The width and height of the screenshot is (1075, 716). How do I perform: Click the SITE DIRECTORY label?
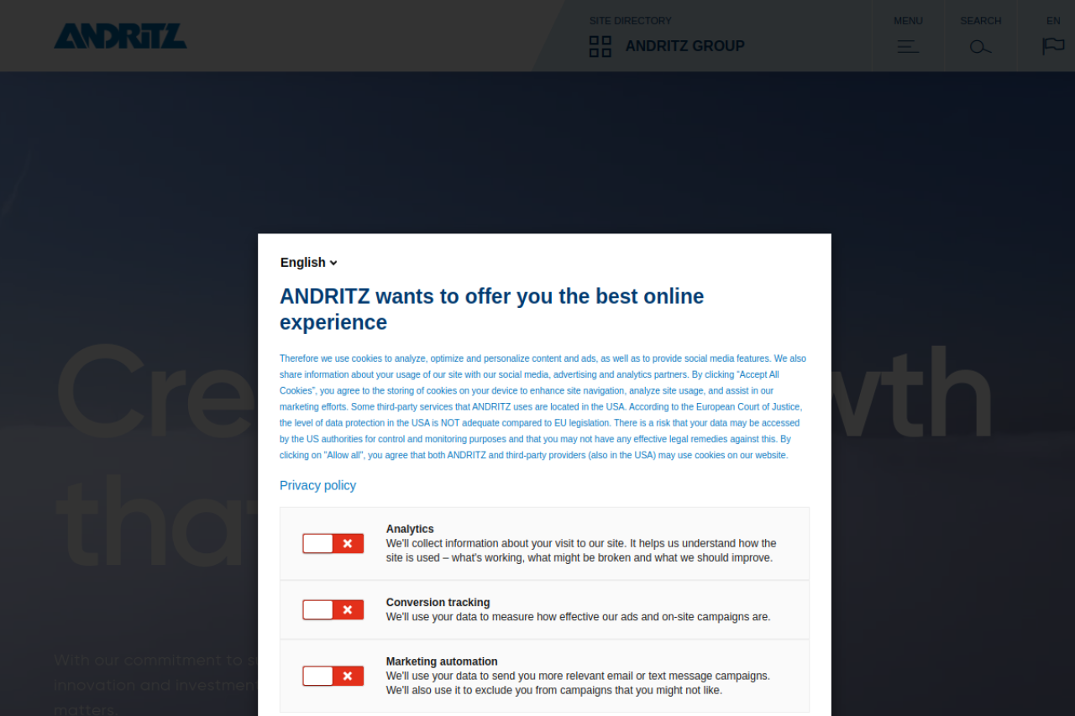630,21
